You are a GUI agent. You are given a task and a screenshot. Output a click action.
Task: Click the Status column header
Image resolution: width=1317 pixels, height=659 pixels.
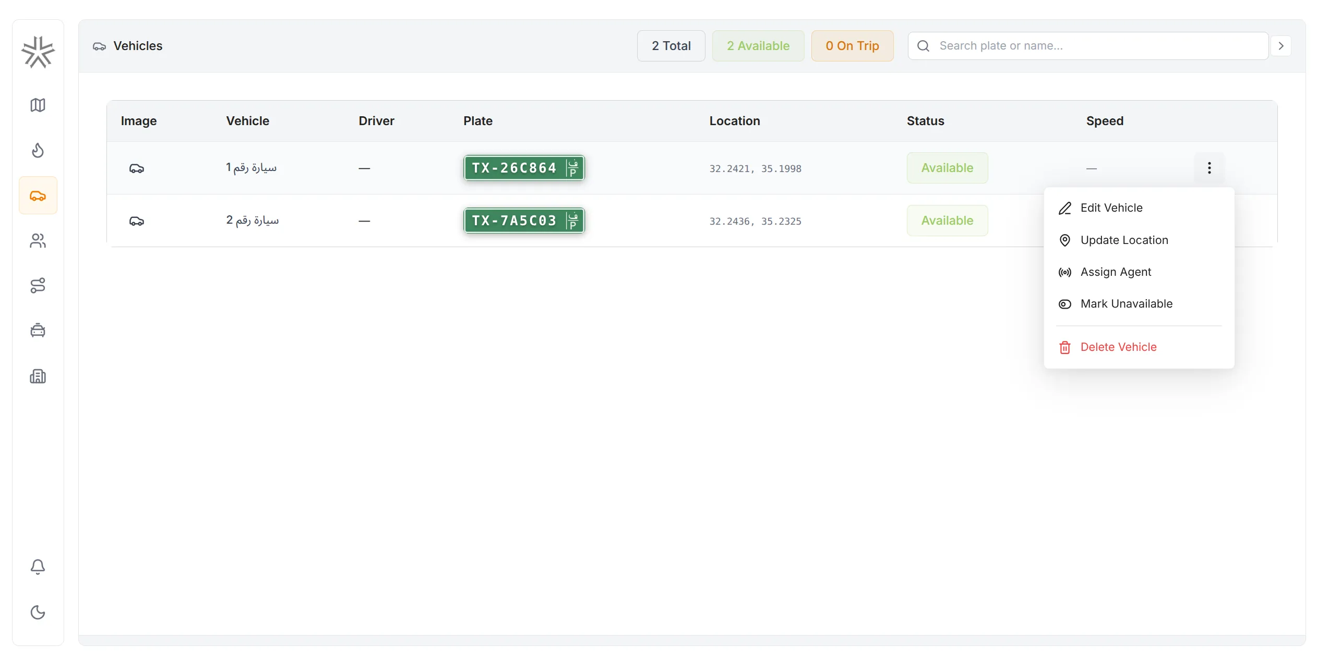[925, 121]
